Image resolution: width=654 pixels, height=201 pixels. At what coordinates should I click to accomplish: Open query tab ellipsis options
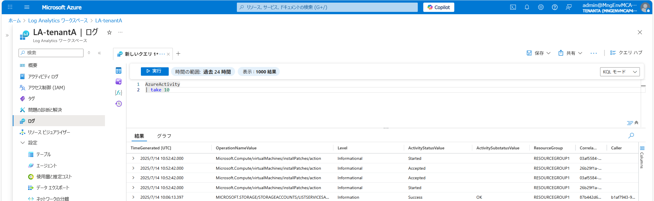click(x=162, y=54)
